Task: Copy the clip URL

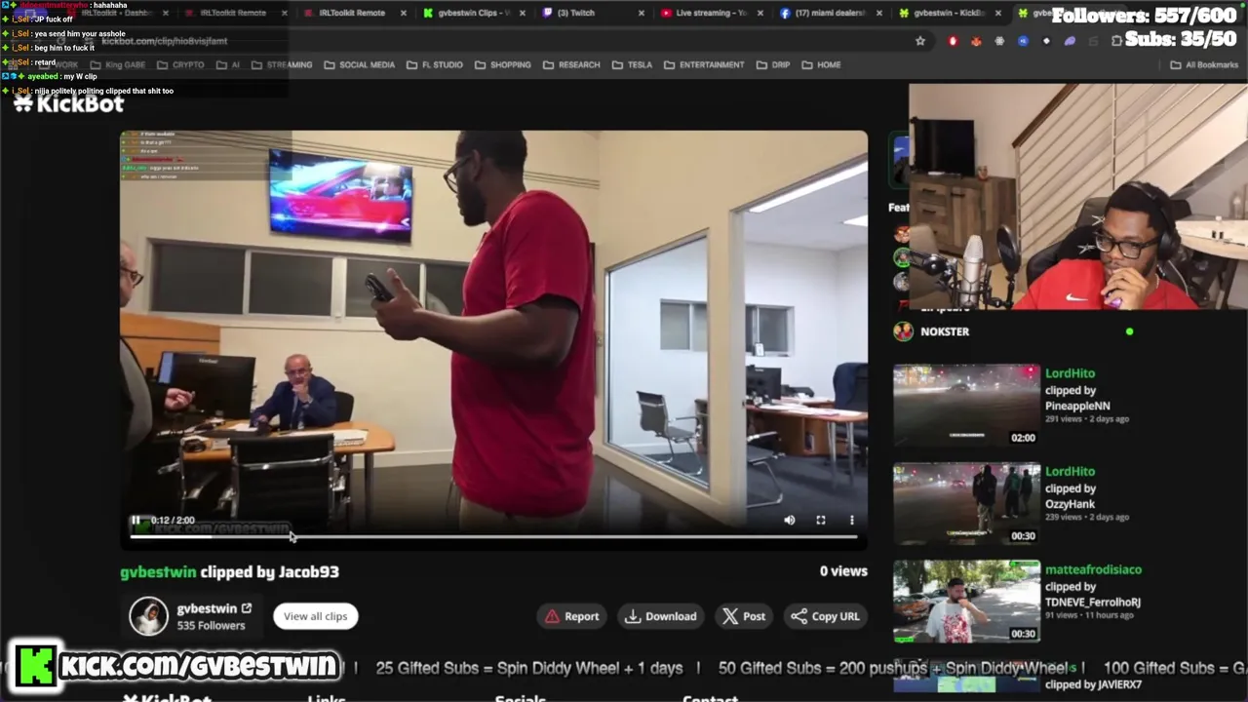Action: pyautogui.click(x=826, y=616)
